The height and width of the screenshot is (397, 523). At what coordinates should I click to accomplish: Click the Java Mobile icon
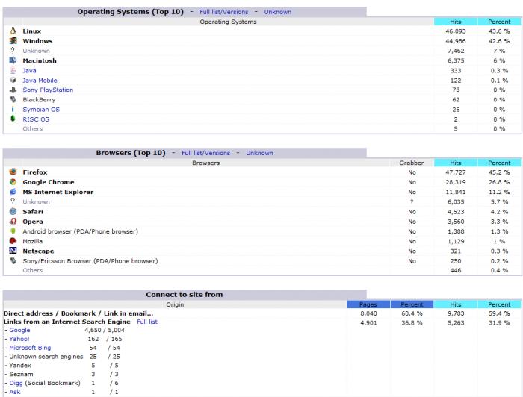[x=13, y=81]
